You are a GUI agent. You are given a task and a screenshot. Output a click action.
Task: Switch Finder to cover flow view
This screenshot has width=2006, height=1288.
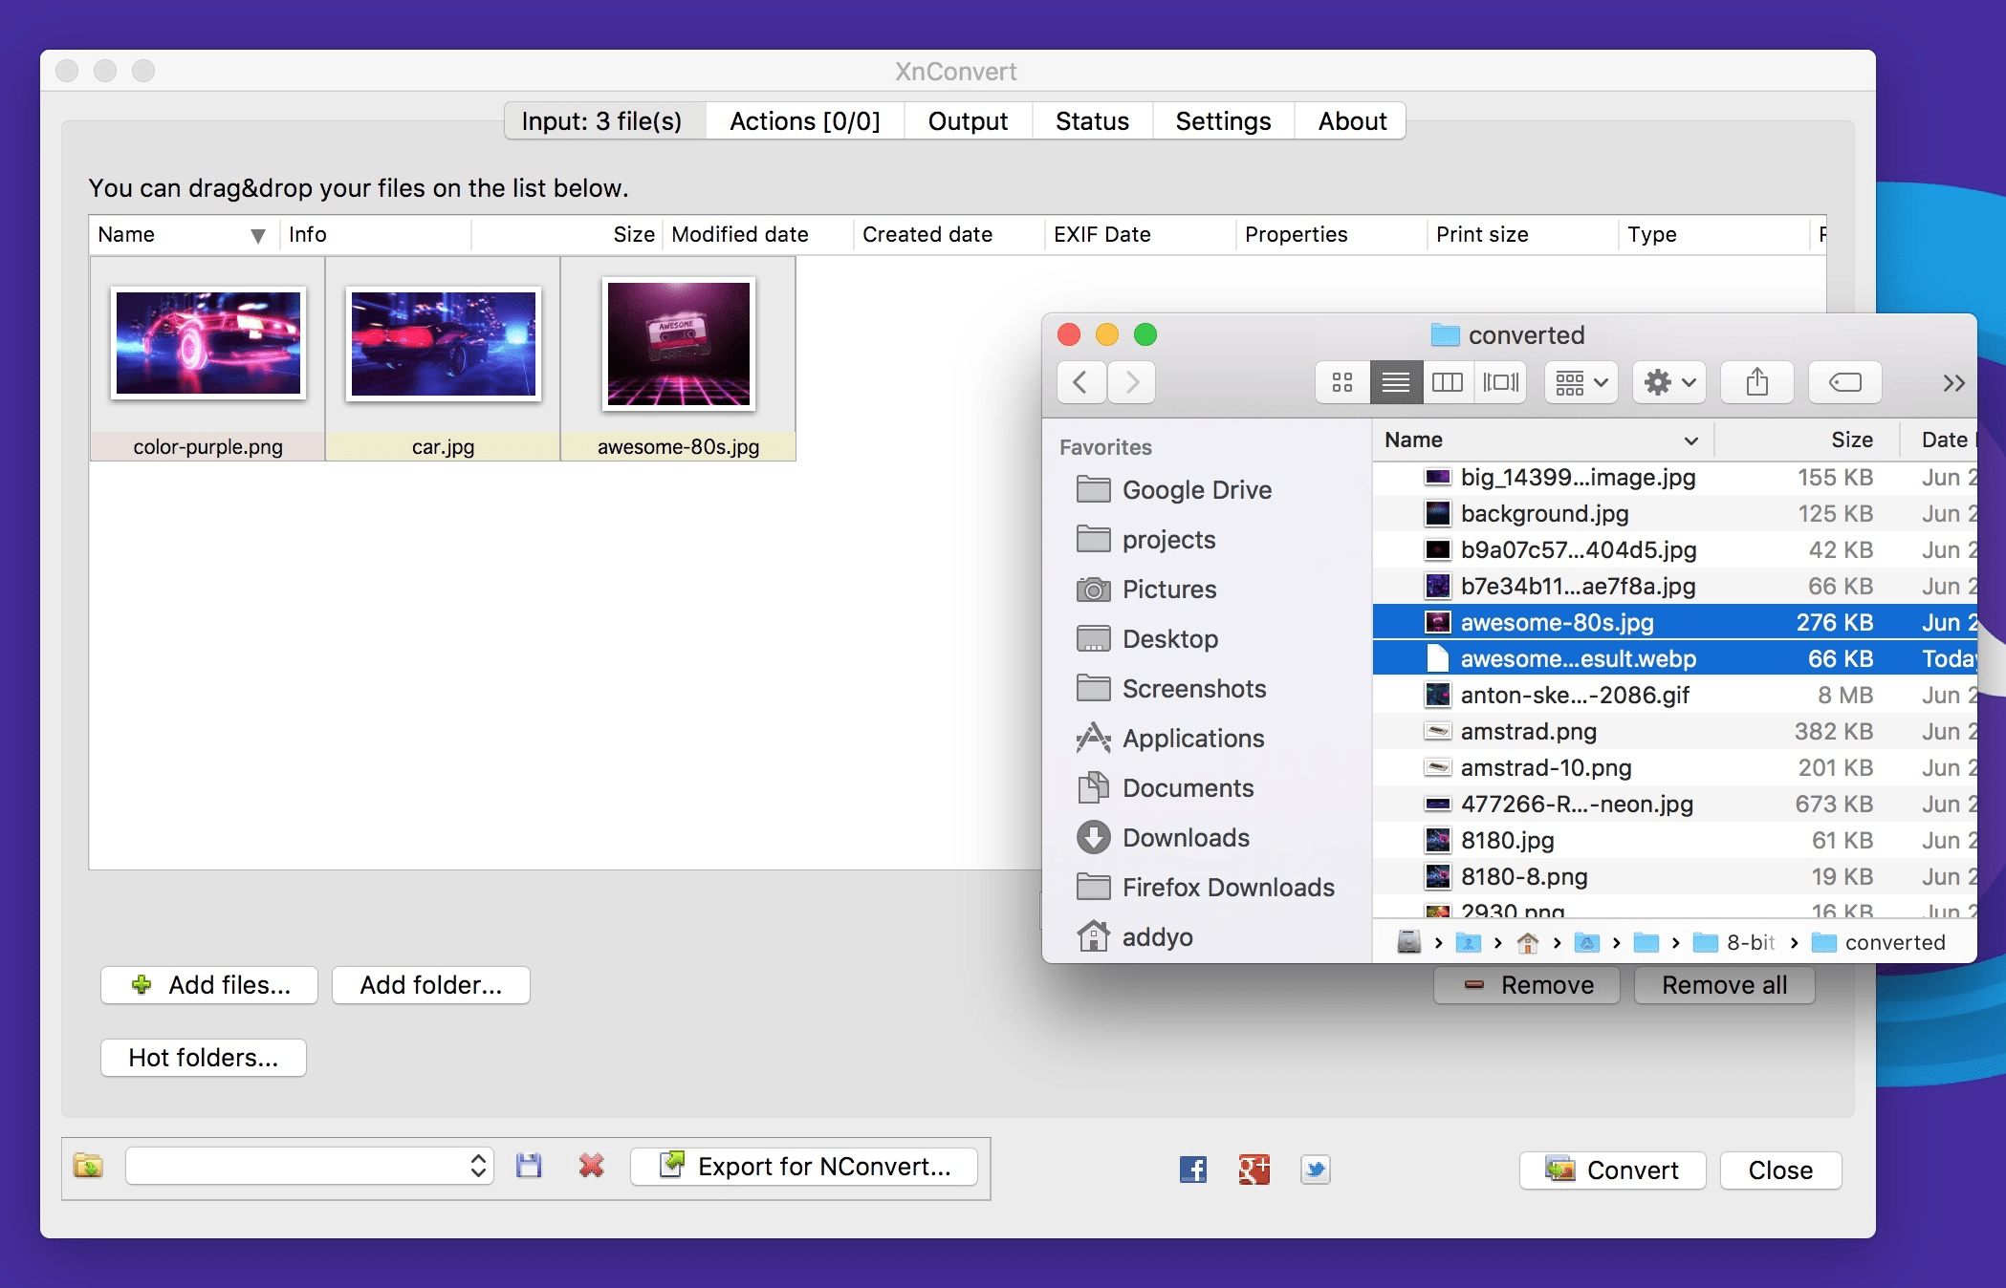click(x=1500, y=382)
